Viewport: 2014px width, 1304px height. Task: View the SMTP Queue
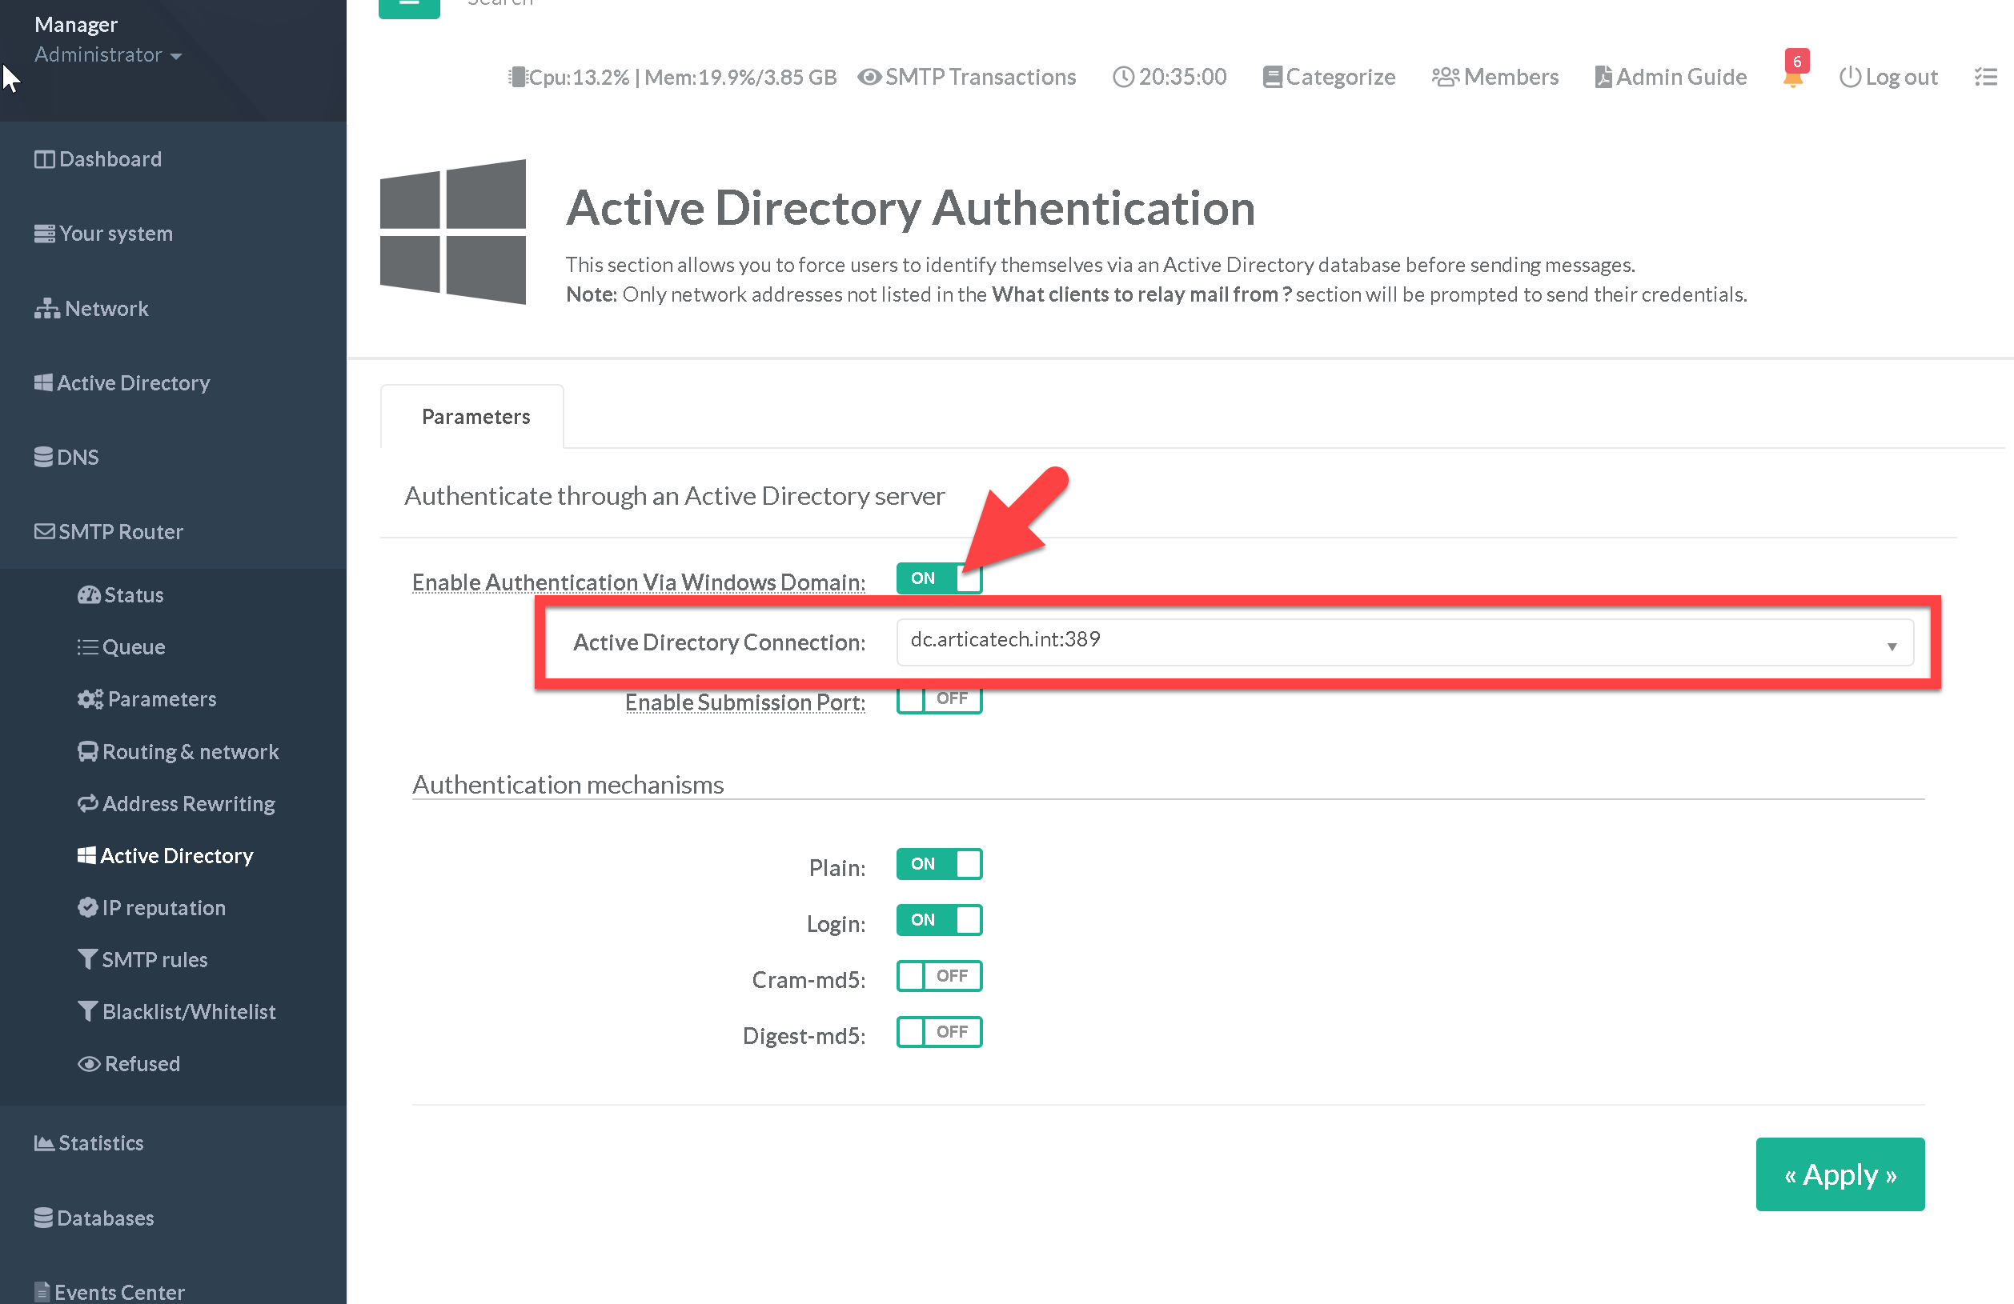pos(133,647)
